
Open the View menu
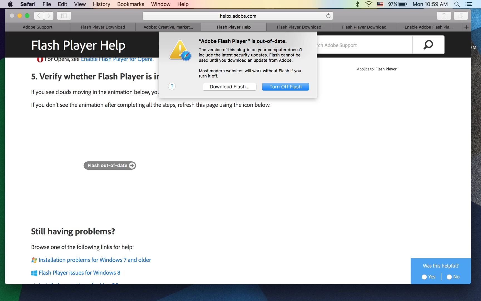(80, 4)
